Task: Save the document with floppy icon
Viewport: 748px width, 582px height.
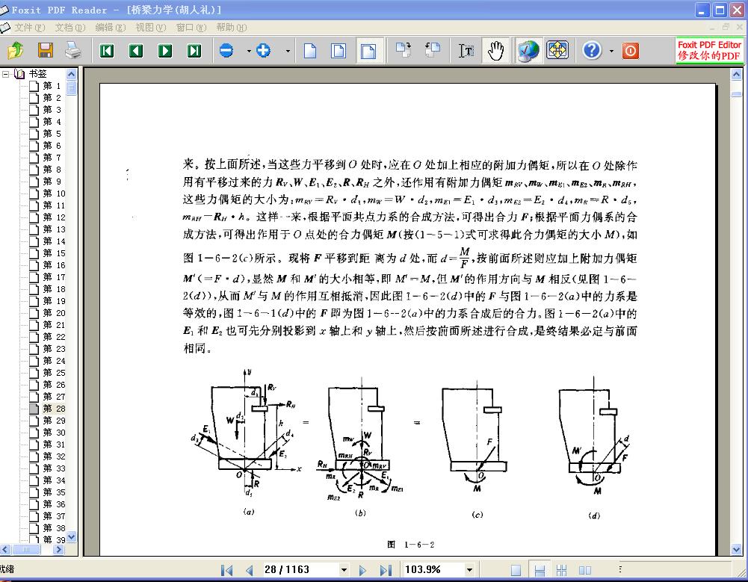Action: (45, 51)
